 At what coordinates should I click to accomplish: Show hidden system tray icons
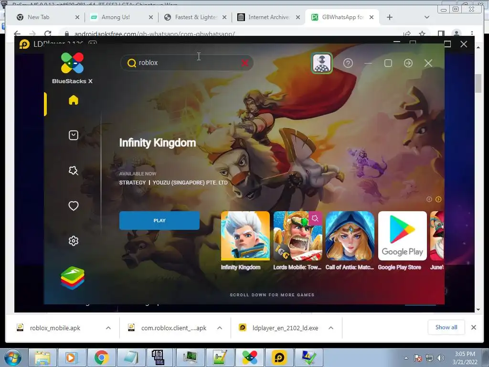tap(406, 358)
